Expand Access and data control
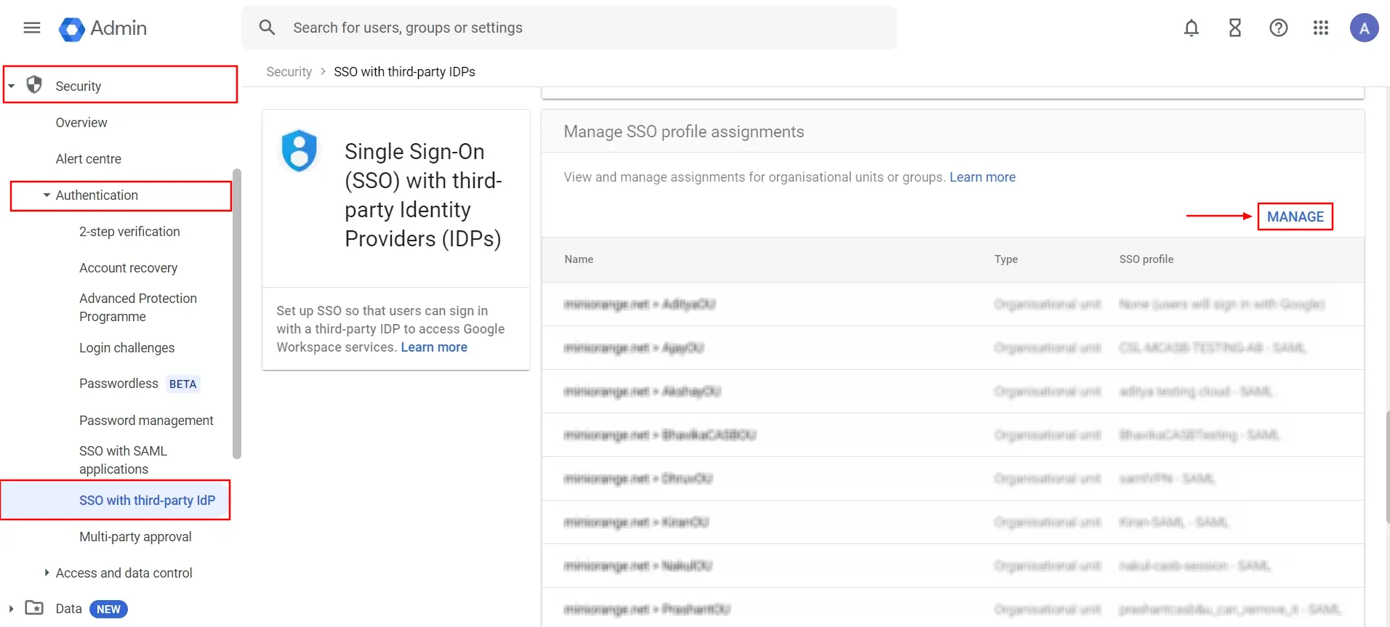This screenshot has height=627, width=1390. [x=47, y=573]
